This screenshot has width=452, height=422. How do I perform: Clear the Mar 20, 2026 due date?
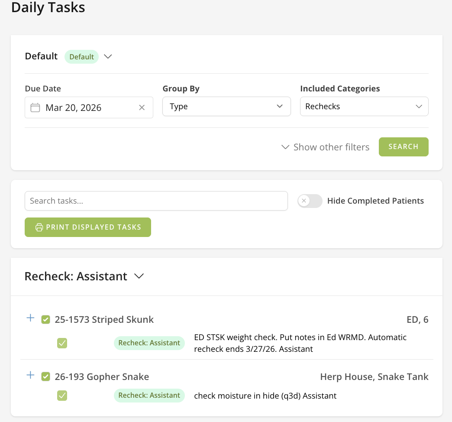[x=142, y=107]
